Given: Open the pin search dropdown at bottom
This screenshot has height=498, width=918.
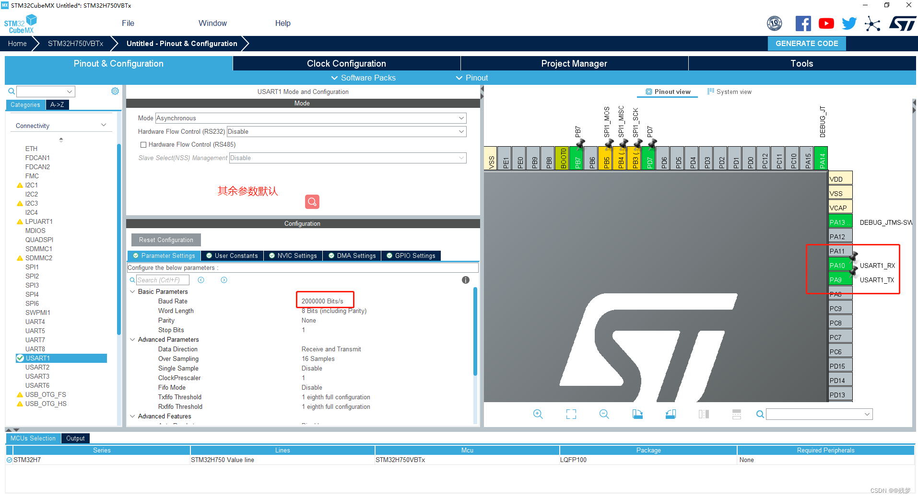Looking at the screenshot, I should 819,414.
